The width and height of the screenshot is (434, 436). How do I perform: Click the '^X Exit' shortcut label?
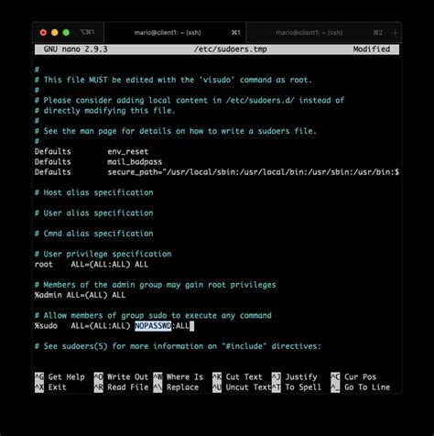click(x=50, y=387)
